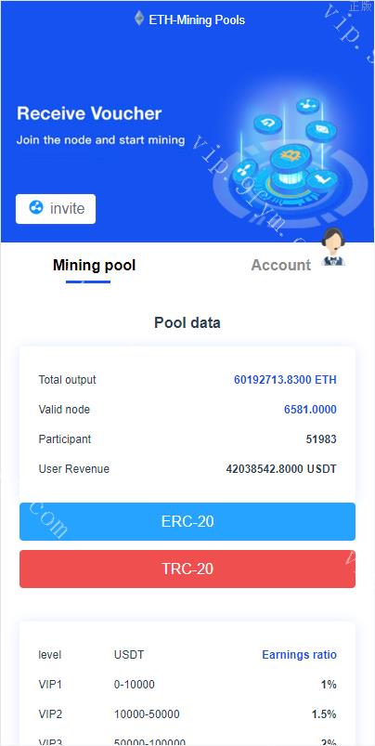375x746 pixels.
Task: Click the Valid node value 6581.0000
Action: (x=310, y=409)
